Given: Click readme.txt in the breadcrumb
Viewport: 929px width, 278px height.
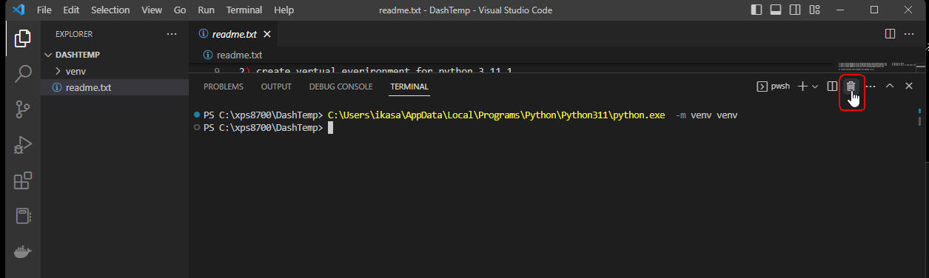Looking at the screenshot, I should click(239, 55).
